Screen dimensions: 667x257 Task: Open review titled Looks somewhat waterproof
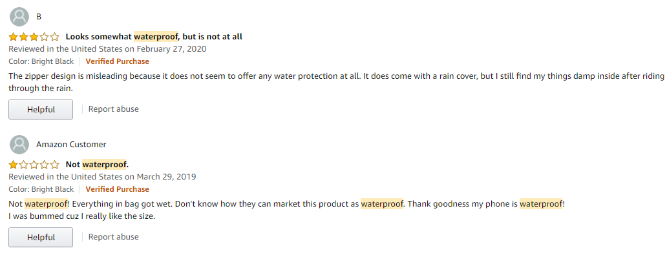click(x=154, y=37)
